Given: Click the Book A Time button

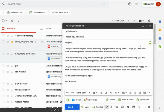Looking at the screenshot, I should 126,100.
